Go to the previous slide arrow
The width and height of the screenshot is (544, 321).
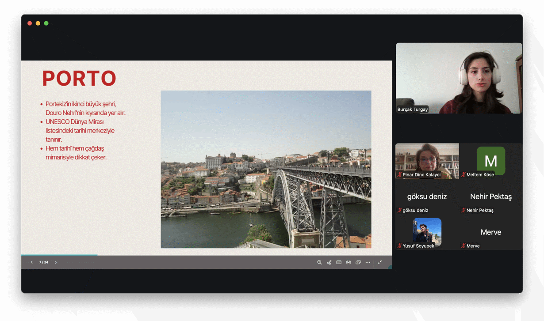point(31,262)
